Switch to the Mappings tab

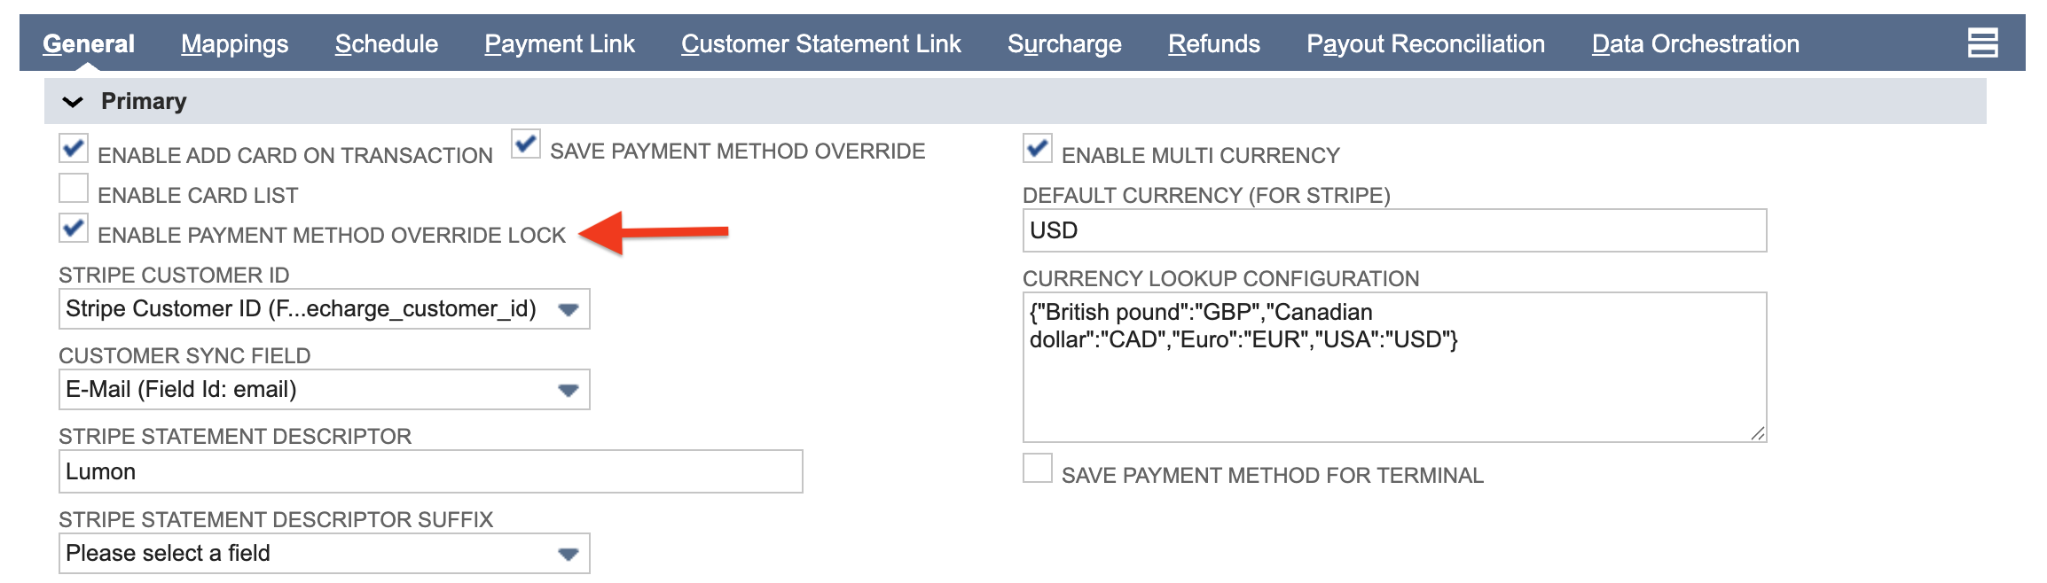[234, 43]
